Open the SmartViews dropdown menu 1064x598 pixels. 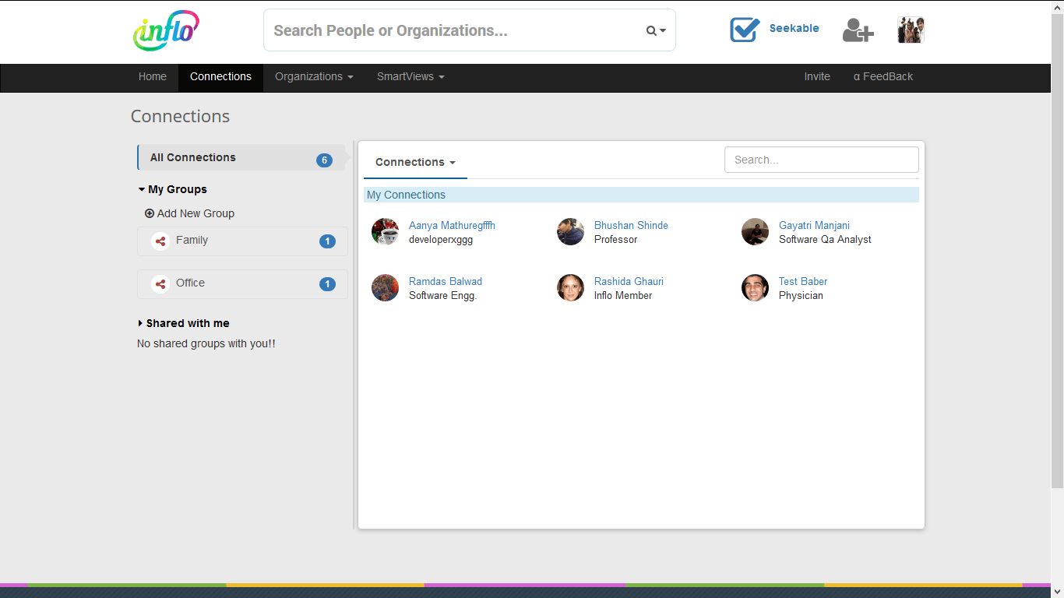(410, 77)
